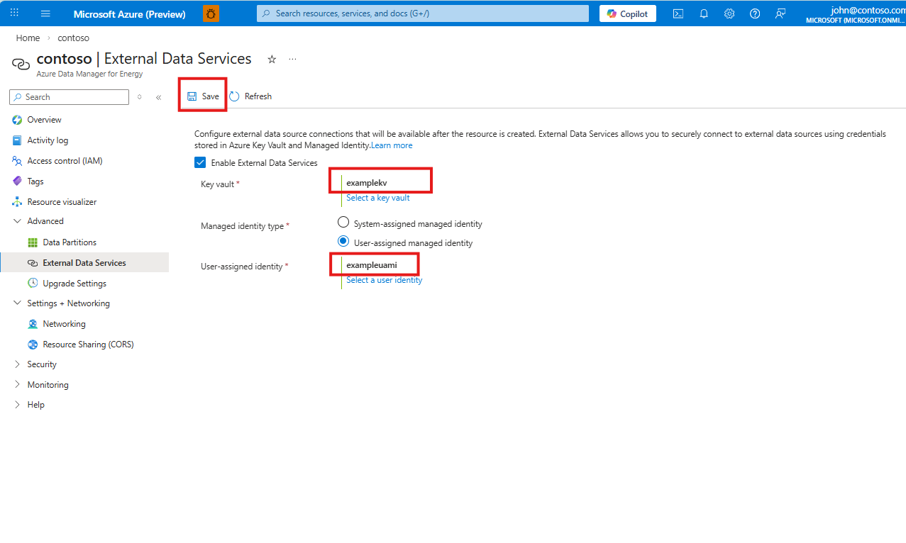Collapse the Advanced section
The image size is (906, 543).
coord(18,221)
